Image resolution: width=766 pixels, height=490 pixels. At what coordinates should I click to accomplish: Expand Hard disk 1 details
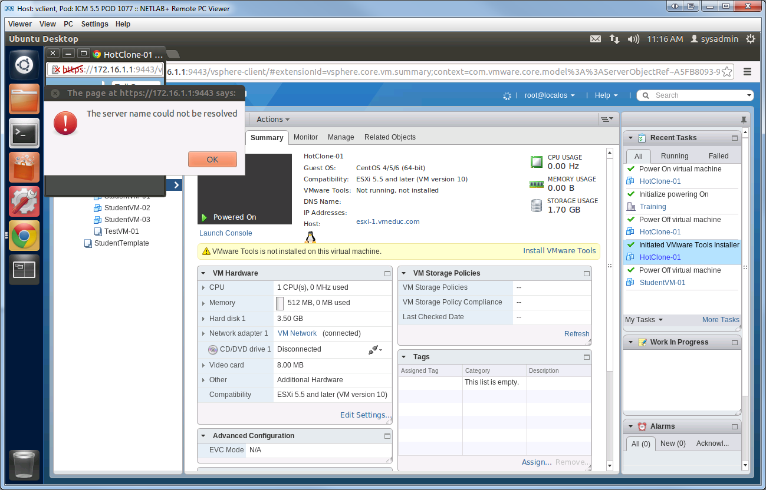point(203,319)
